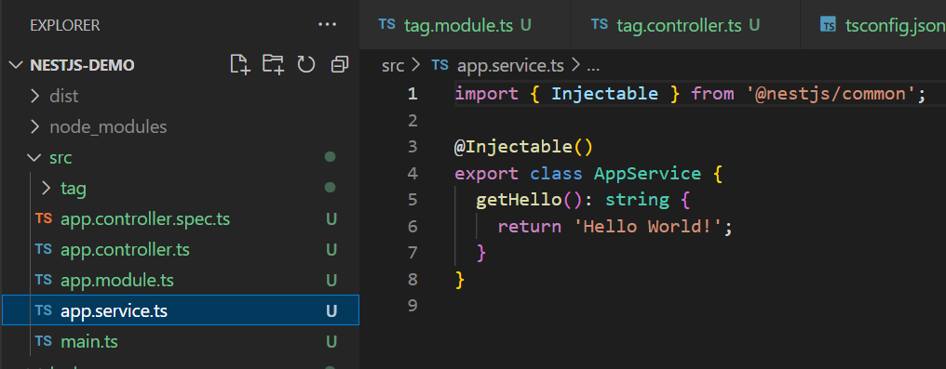
Task: Click the getHello method name
Action: pos(520,200)
